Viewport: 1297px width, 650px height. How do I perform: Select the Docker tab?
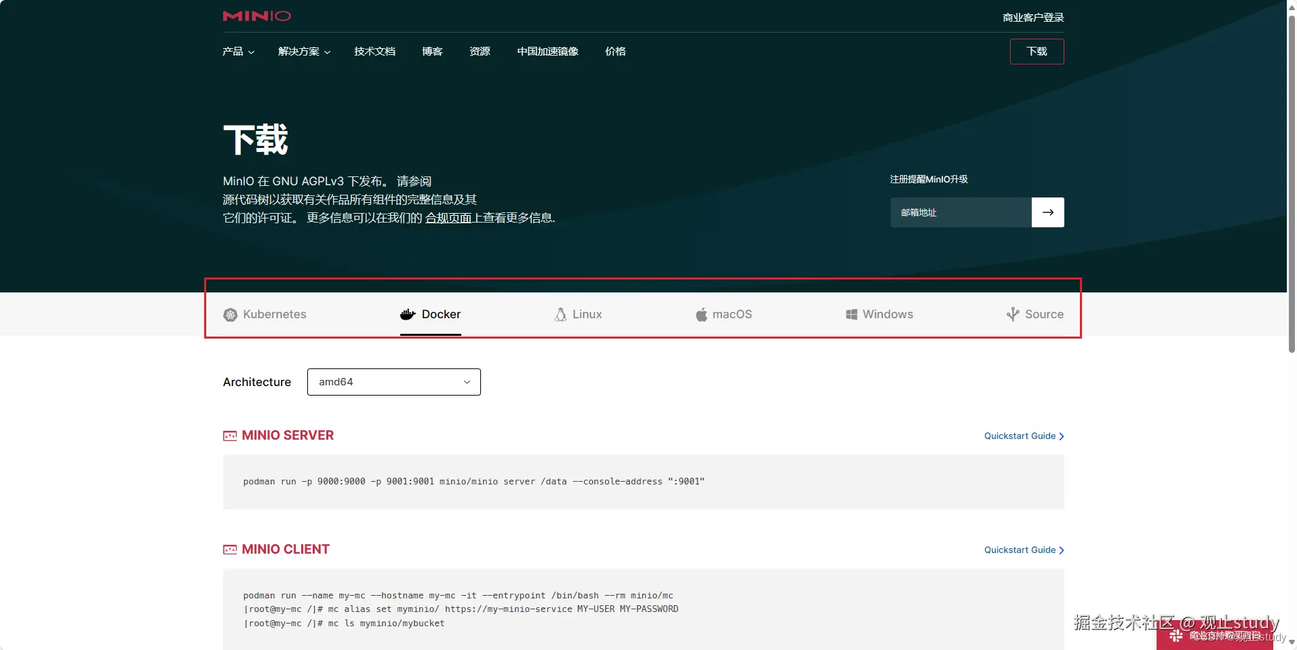pos(431,315)
